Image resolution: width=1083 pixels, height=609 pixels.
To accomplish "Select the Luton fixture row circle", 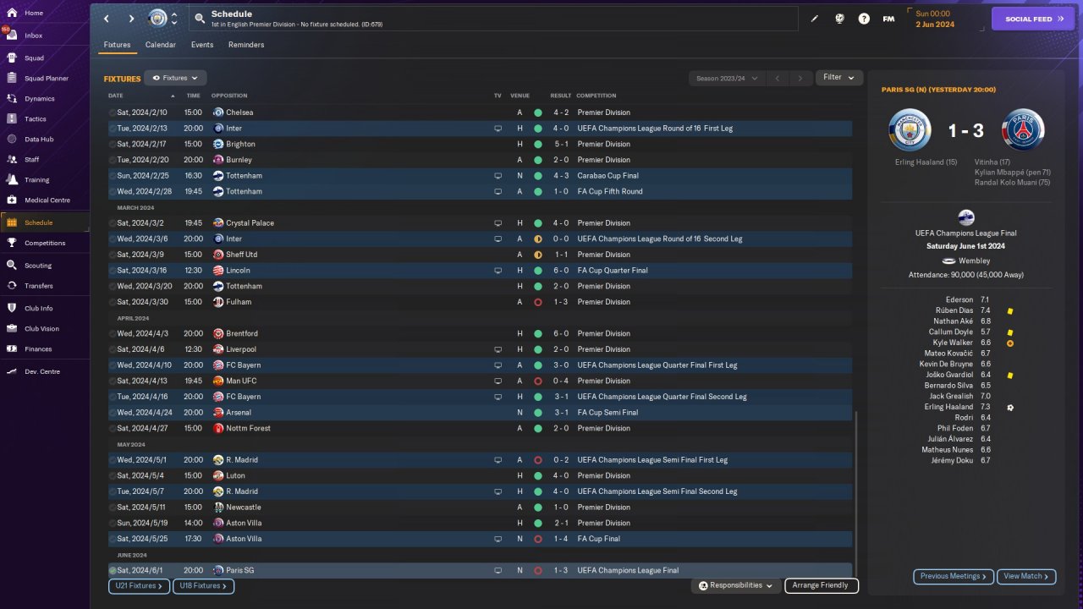I will [113, 475].
